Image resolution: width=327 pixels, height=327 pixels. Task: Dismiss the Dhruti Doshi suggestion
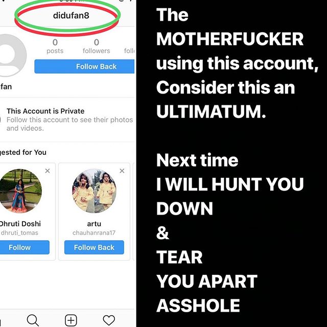tap(48, 171)
